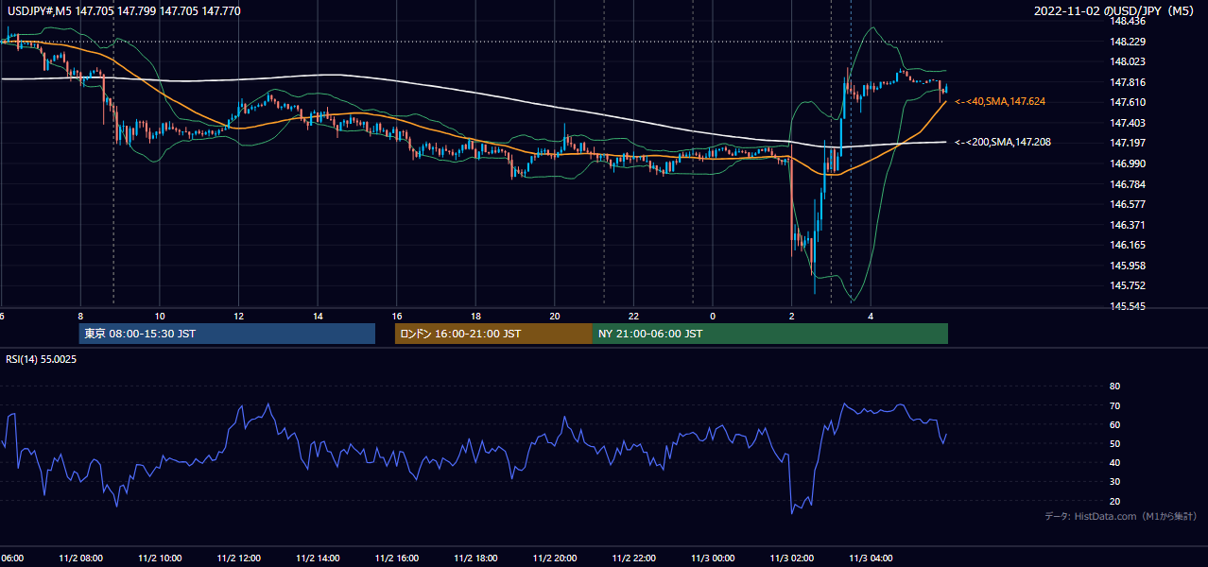Viewport: 1208px width, 567px height.
Task: Click hour label 10 under price chart
Action: [160, 316]
